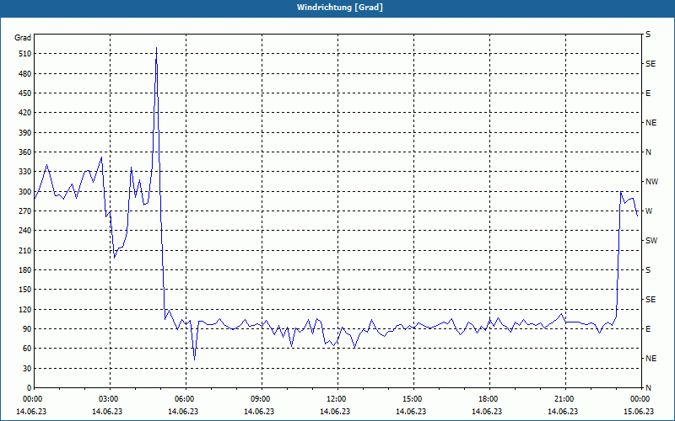Click the 'Windrichtung [Grad]' chart title
This screenshot has height=421, width=675.
(340, 8)
